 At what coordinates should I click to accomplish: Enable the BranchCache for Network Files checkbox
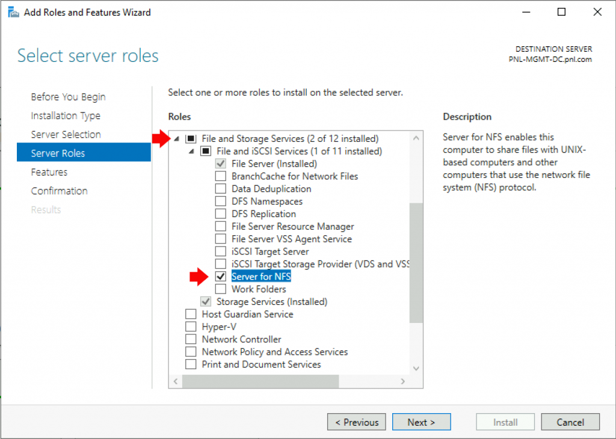pyautogui.click(x=220, y=176)
